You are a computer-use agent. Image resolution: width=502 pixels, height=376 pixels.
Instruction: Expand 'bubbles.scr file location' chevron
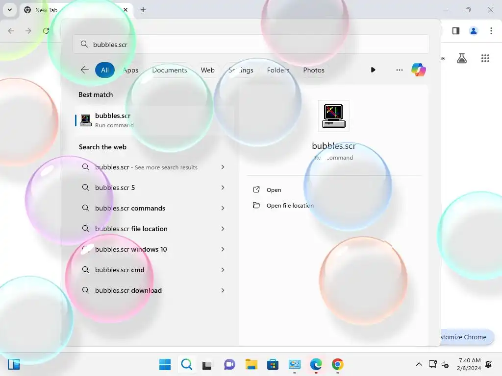(x=223, y=229)
